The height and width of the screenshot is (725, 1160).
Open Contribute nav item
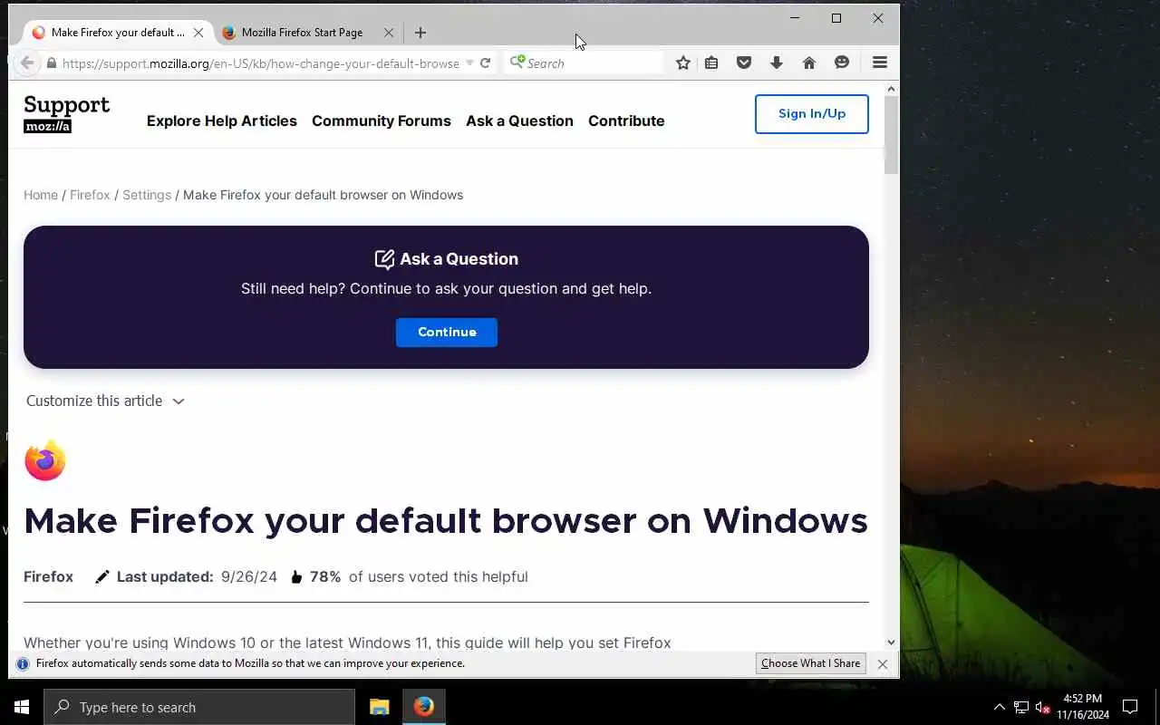coord(626,121)
